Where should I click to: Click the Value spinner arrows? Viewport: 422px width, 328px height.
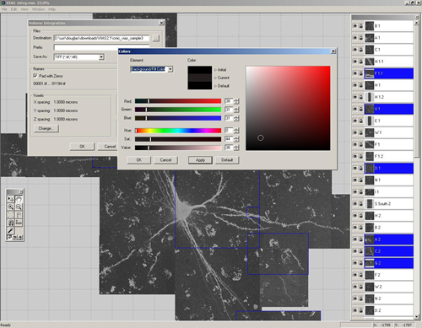pos(236,148)
